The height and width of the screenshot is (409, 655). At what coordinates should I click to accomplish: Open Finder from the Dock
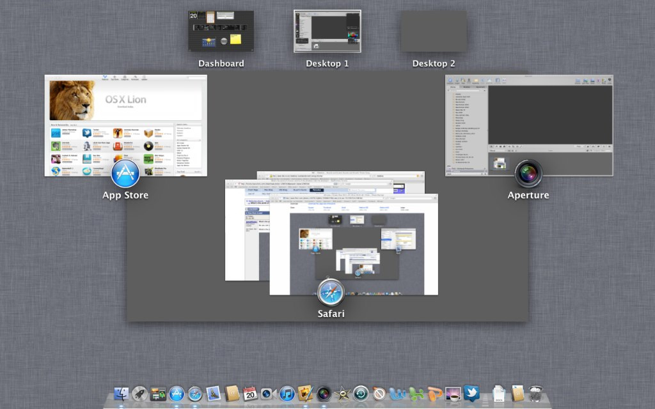(x=122, y=394)
